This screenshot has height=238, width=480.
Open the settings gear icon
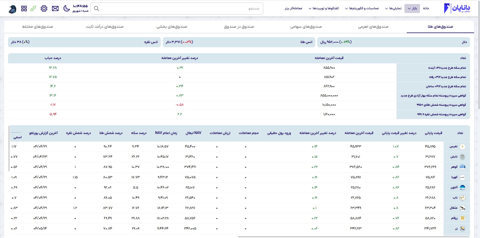coord(44,8)
